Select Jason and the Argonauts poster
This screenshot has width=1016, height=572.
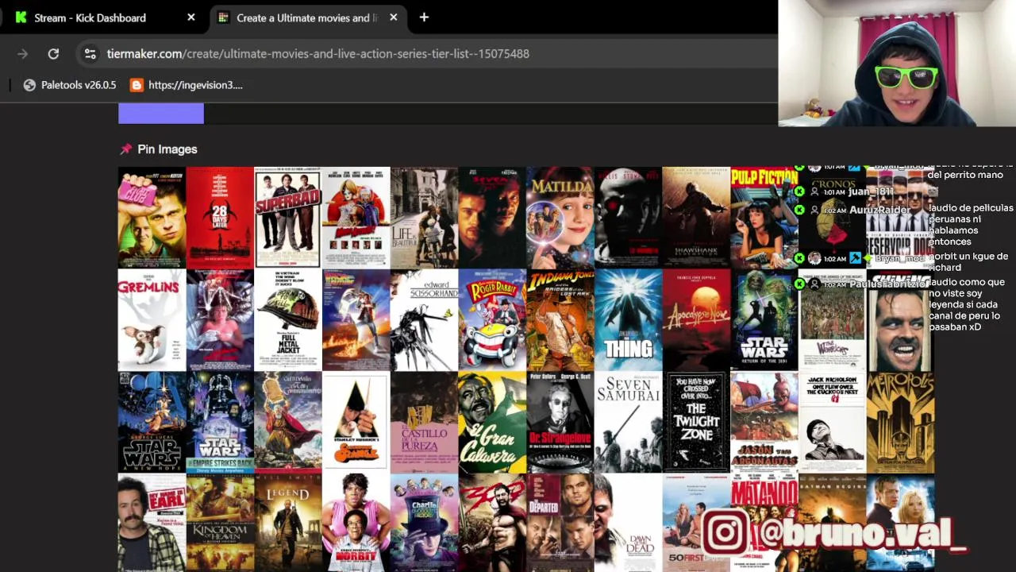click(x=764, y=423)
